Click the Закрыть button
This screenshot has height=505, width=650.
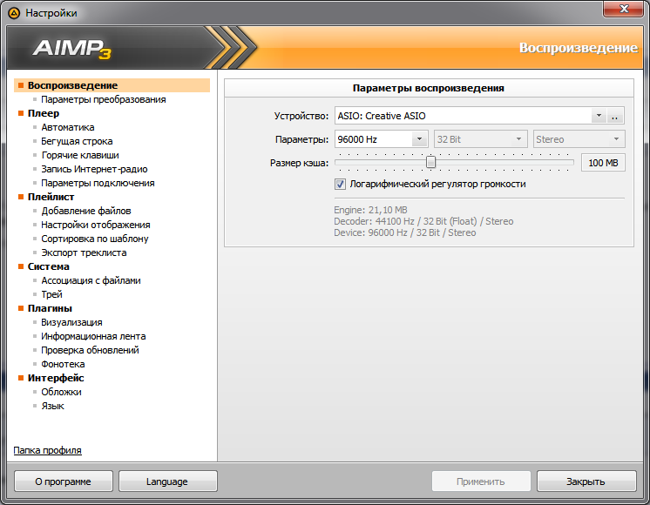[586, 481]
